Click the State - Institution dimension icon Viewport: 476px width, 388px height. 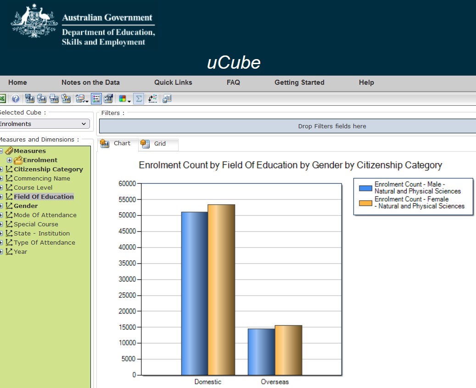[9, 233]
